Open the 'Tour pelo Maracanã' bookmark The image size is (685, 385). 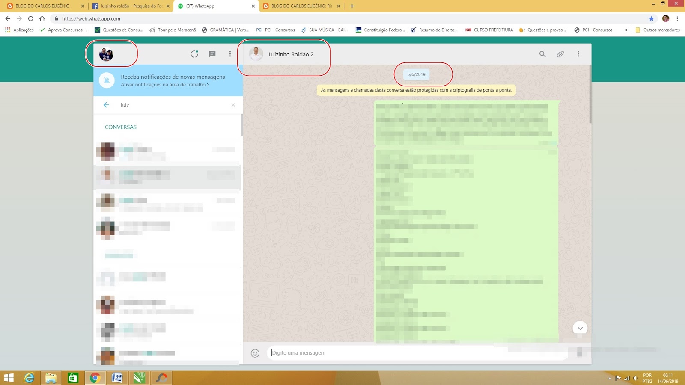[173, 30]
